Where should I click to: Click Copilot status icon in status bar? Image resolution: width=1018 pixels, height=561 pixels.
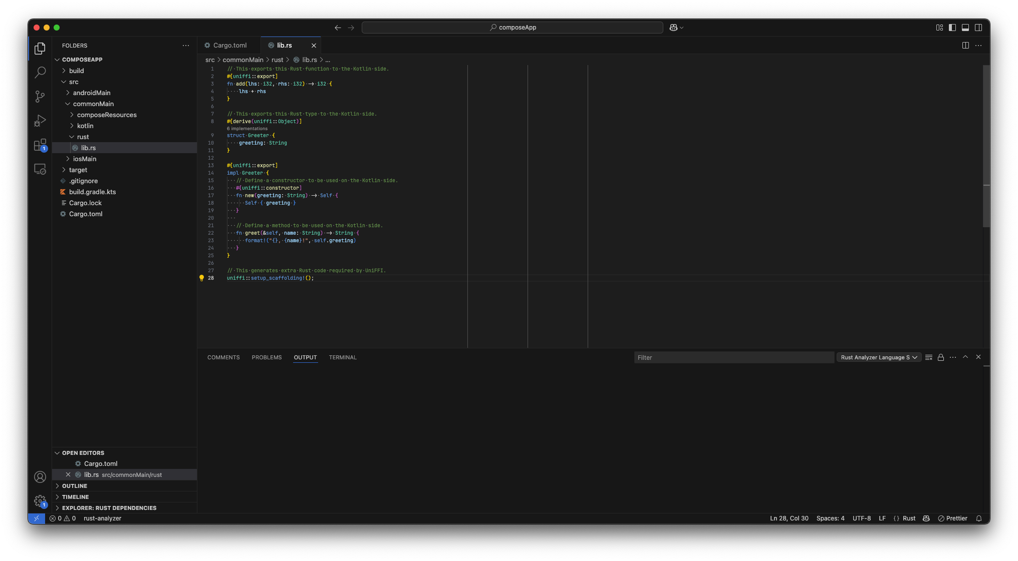tap(926, 518)
